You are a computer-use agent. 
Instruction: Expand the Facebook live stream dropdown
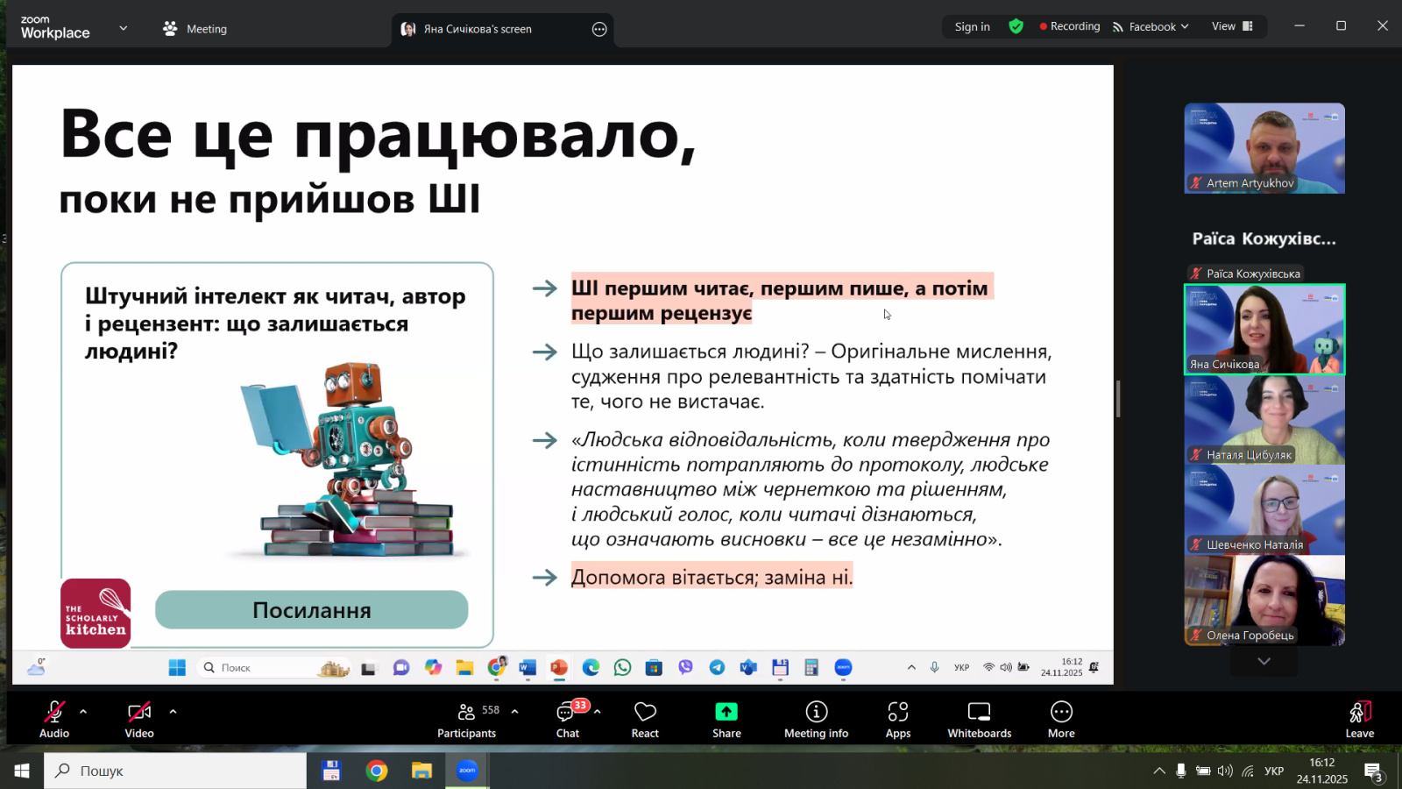click(1151, 26)
